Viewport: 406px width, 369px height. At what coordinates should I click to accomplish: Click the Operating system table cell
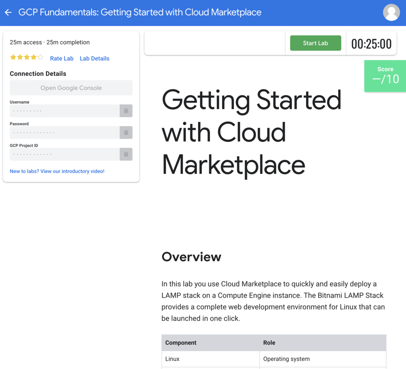coord(323,359)
